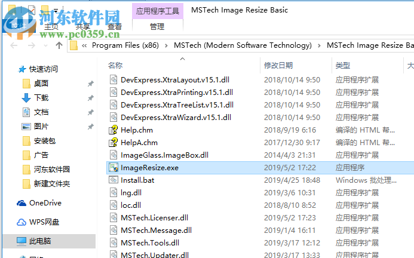This screenshot has width=414, height=258.
Task: Click the MSTech.Licenser.dll file icon
Action: pos(114,217)
